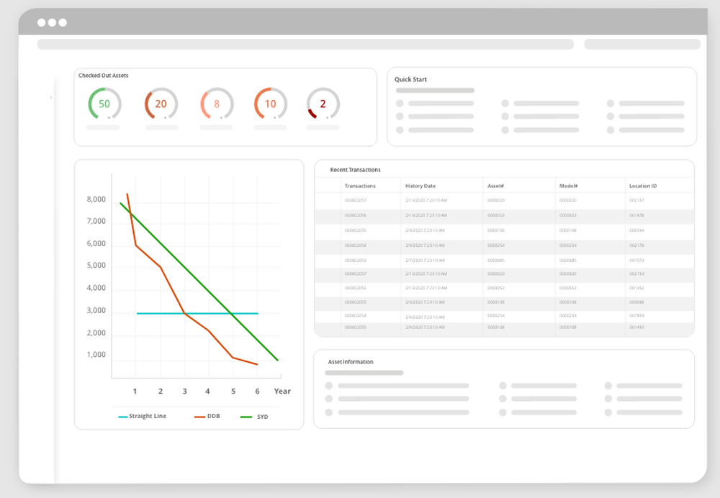This screenshot has width=720, height=498.
Task: Sort by the Asset# column header
Action: click(495, 186)
